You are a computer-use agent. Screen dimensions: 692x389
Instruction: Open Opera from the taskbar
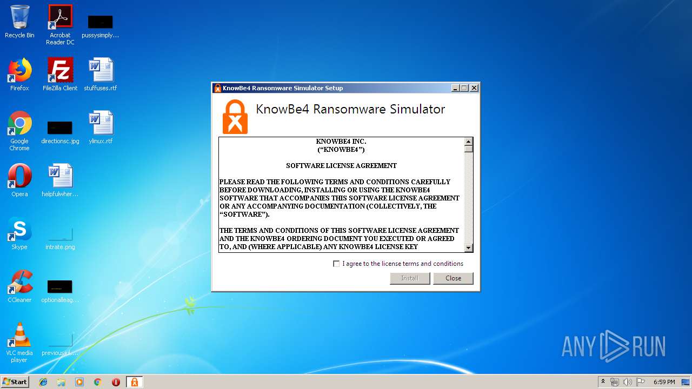116,382
